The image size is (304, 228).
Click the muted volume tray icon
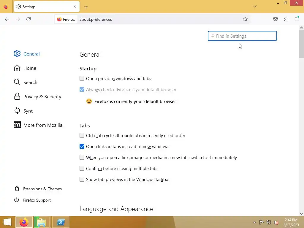(276, 222)
